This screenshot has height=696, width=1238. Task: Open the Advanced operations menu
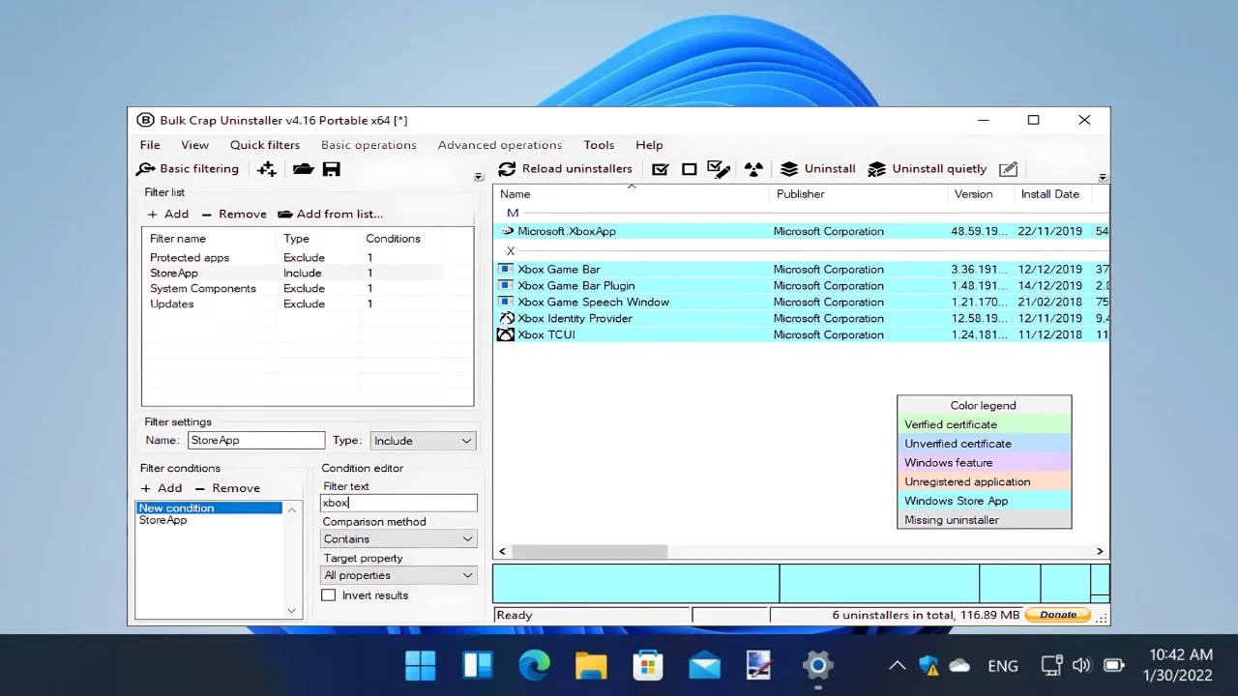500,145
